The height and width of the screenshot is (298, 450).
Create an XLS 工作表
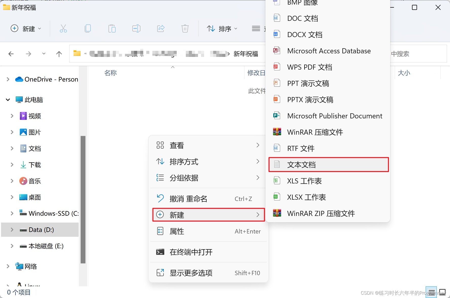point(328,181)
